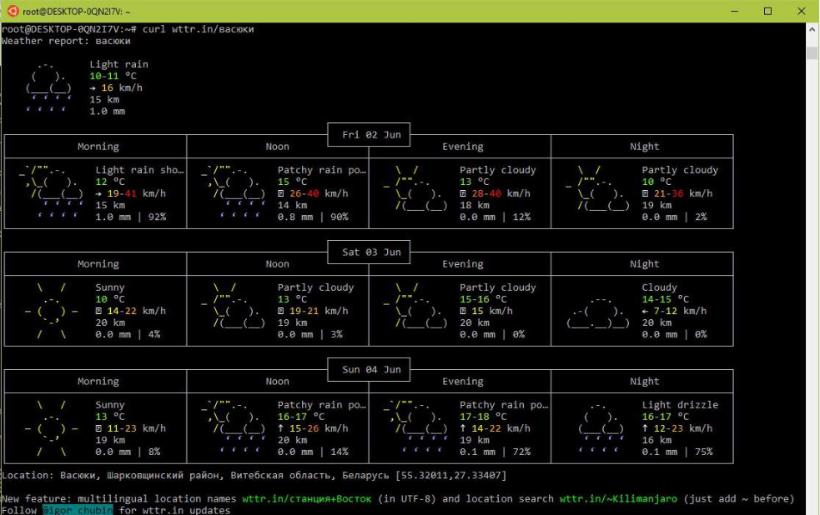
Task: Minimize the terminal window
Action: [734, 11]
